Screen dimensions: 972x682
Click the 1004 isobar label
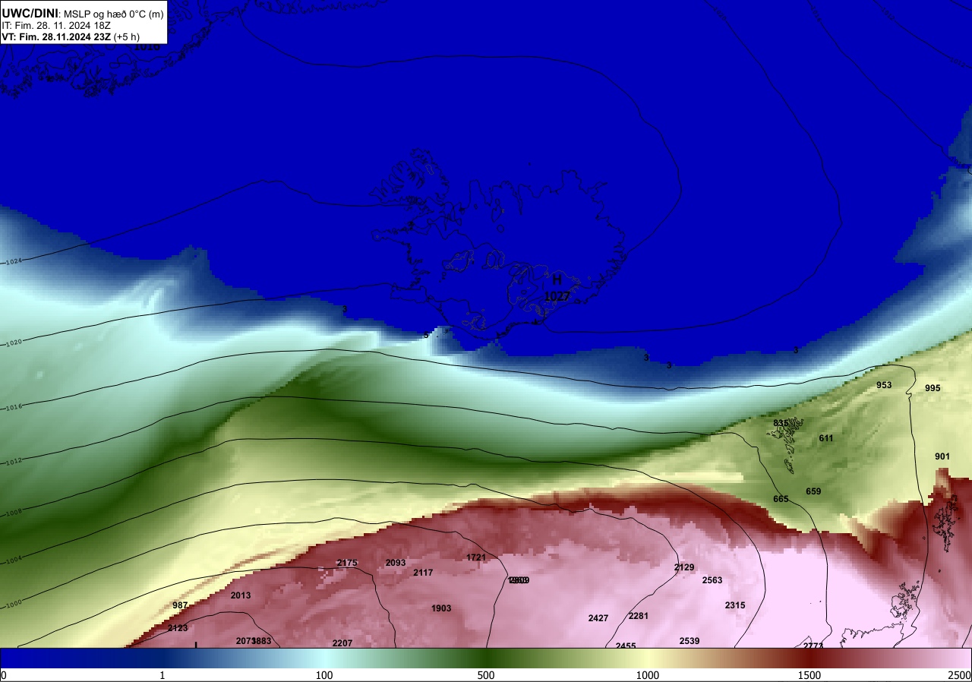(x=14, y=559)
